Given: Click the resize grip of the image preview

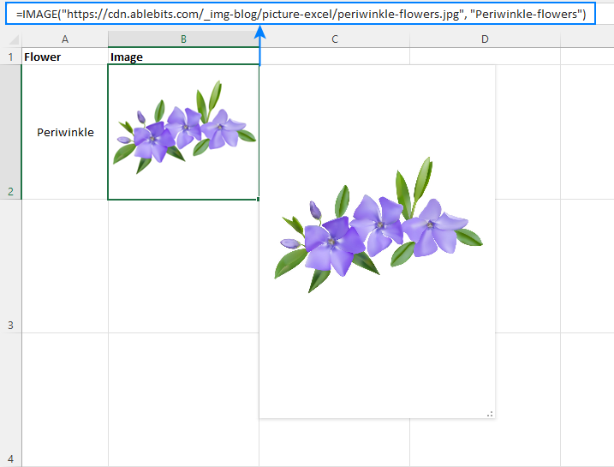Looking at the screenshot, I should 490,414.
